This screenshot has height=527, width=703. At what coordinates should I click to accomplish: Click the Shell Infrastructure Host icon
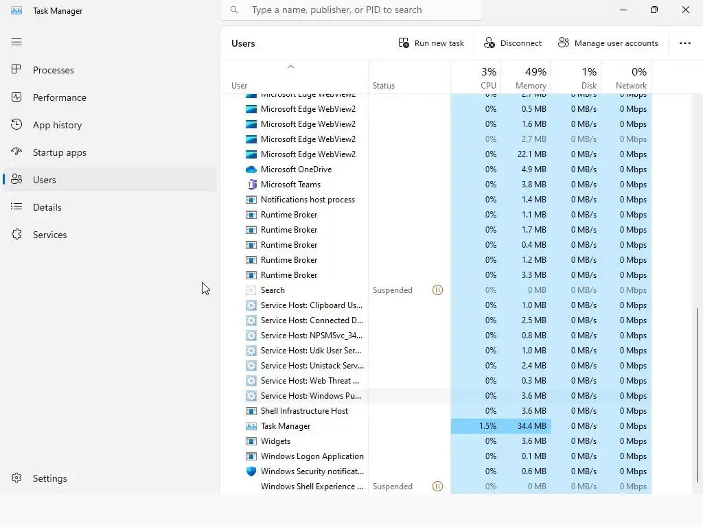click(x=251, y=411)
